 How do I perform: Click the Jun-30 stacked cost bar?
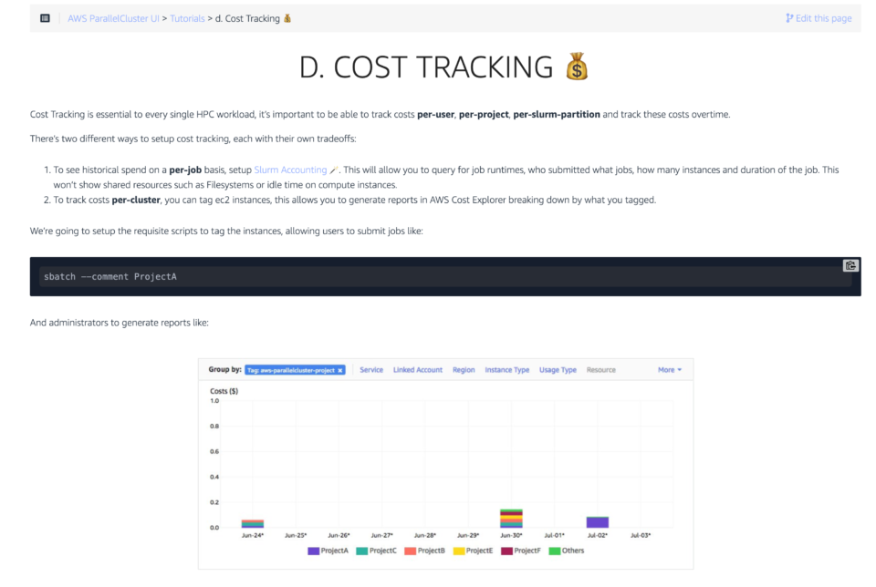click(x=511, y=519)
